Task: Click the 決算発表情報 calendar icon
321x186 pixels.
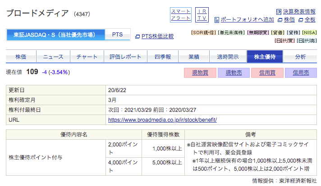Action: (279, 12)
